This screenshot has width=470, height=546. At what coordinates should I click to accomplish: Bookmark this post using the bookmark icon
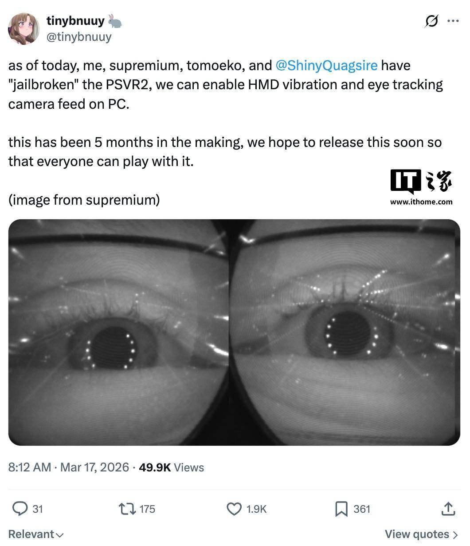[341, 509]
